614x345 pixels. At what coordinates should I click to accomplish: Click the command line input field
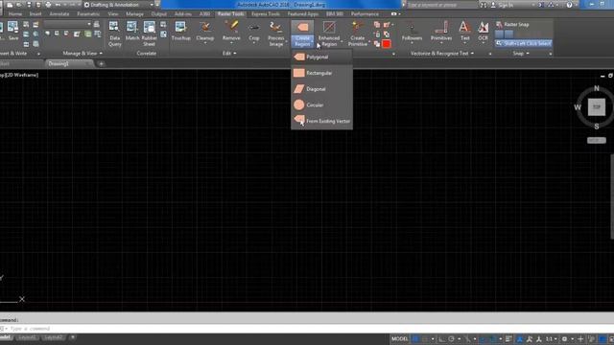(307, 329)
